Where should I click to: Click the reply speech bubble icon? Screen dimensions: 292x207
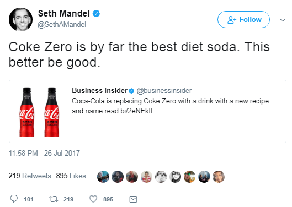pos(14,199)
